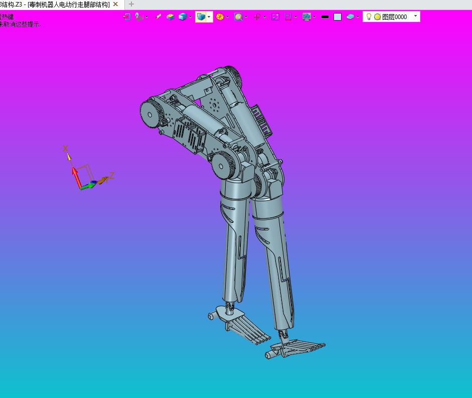The width and height of the screenshot is (472, 398).
Task: Click the brush attribute icon in toolbar
Action: 159,17
